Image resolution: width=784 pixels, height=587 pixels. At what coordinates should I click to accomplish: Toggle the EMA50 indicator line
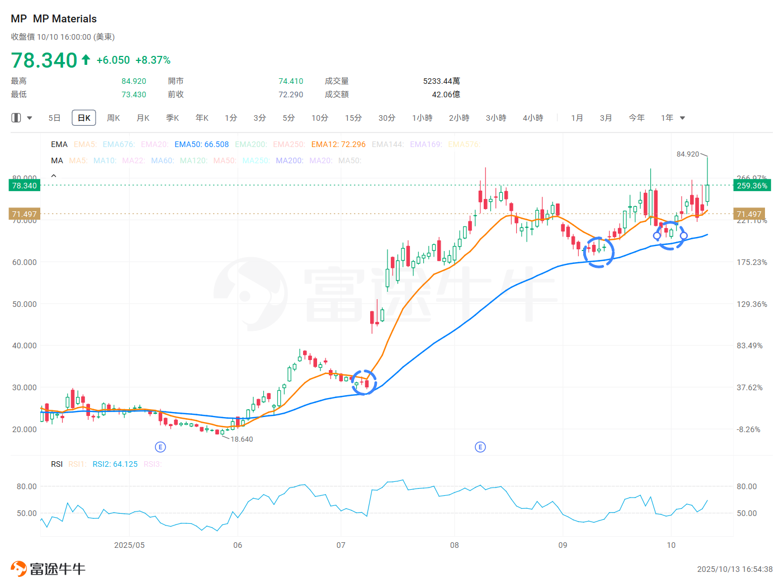(x=201, y=144)
